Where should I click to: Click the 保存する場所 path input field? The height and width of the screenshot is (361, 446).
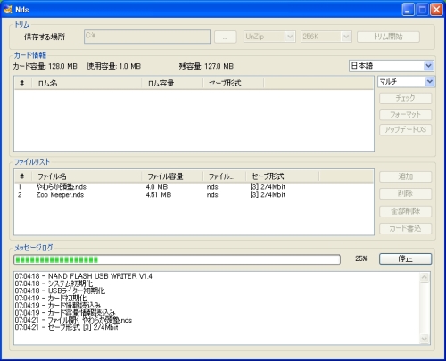(x=147, y=37)
